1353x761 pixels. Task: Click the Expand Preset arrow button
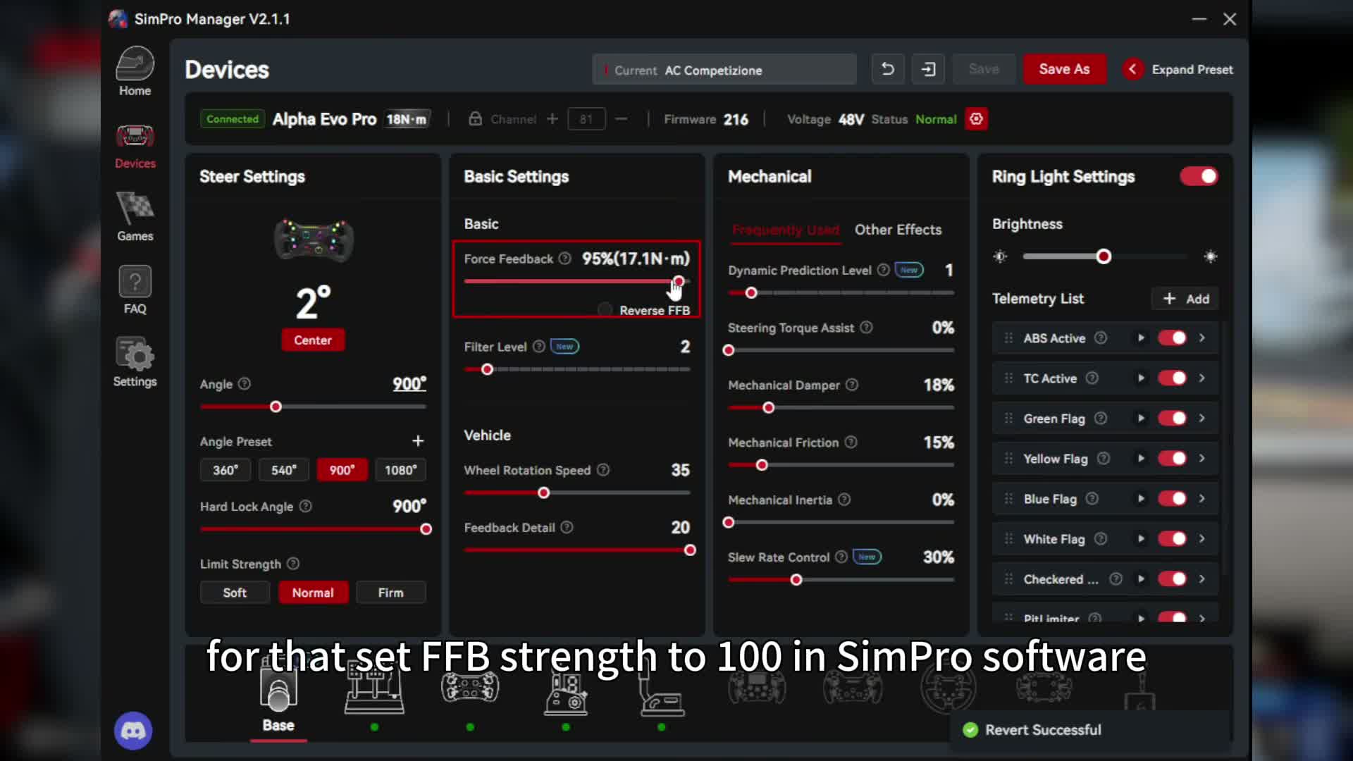[x=1132, y=69]
